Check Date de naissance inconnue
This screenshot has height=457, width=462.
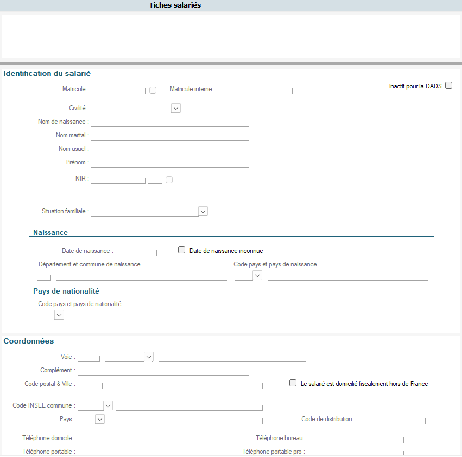(x=181, y=250)
